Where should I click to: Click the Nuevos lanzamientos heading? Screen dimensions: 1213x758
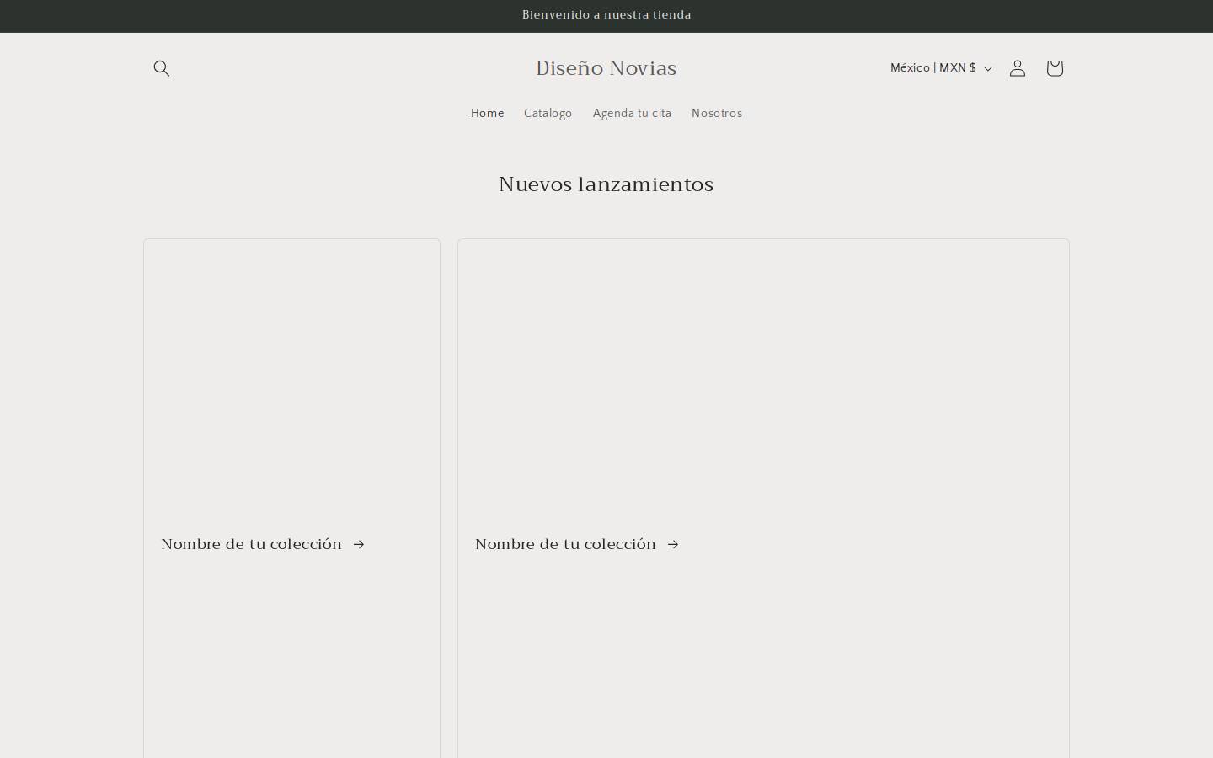tap(606, 184)
